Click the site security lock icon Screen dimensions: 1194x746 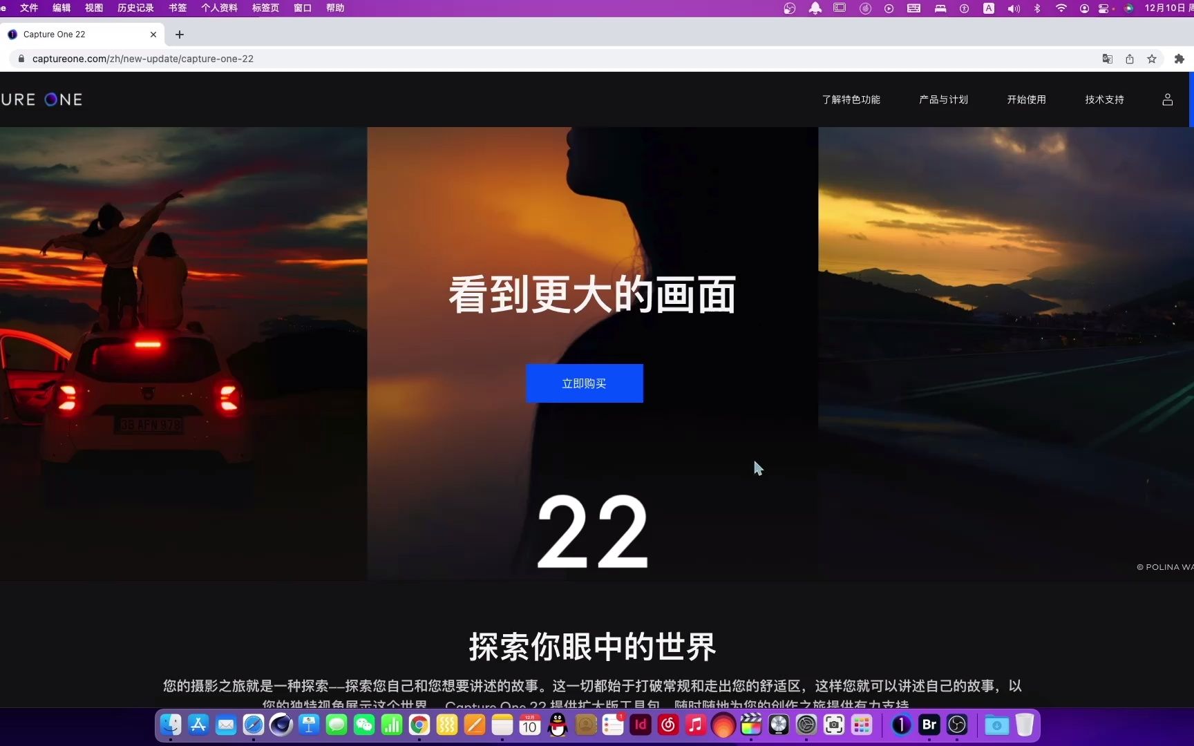click(x=21, y=59)
